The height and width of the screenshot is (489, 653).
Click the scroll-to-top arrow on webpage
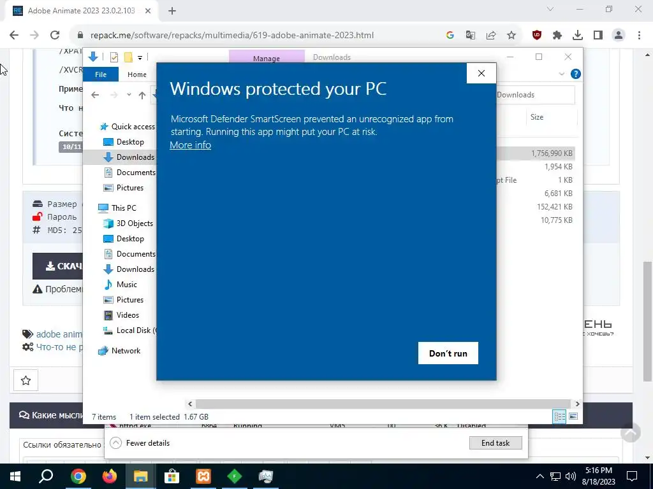tap(631, 433)
